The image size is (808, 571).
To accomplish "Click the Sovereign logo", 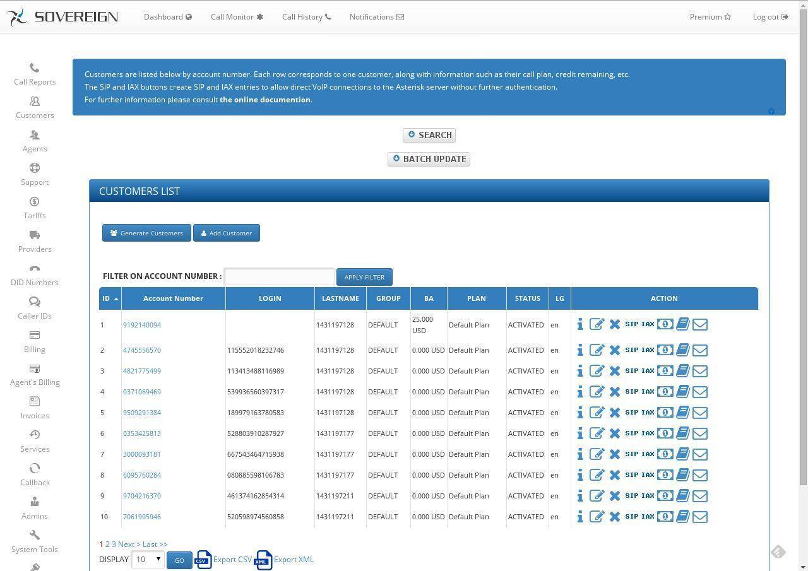I will [63, 17].
